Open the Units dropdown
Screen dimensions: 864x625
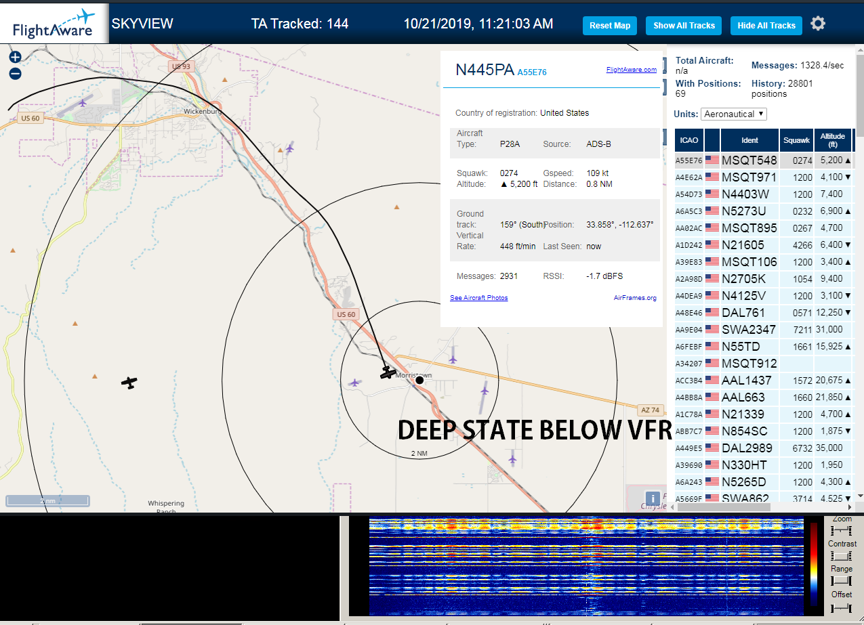point(734,114)
